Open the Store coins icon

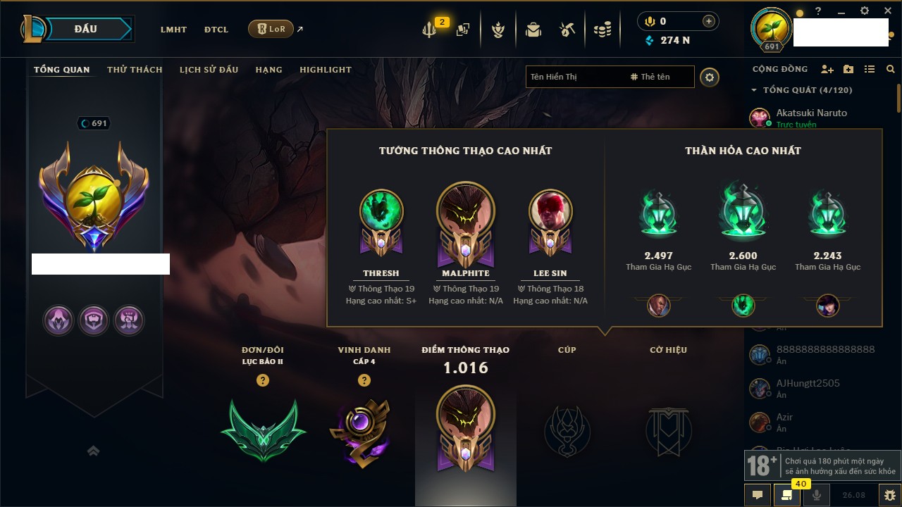(602, 30)
